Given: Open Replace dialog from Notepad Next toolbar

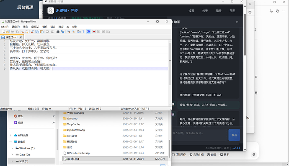Looking at the screenshot, I should click(63, 32).
